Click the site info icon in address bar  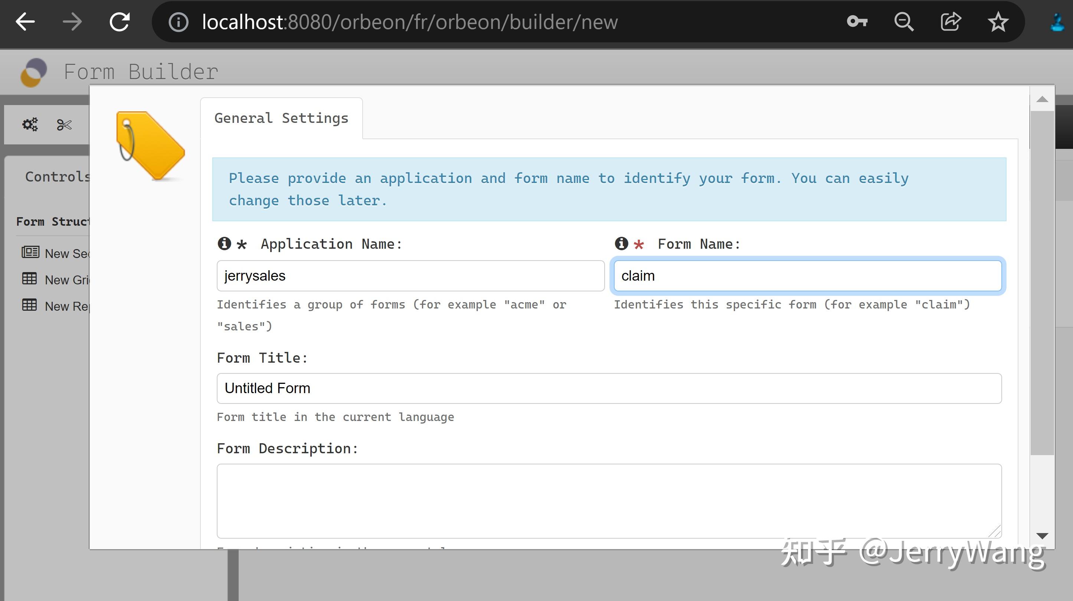(x=179, y=22)
